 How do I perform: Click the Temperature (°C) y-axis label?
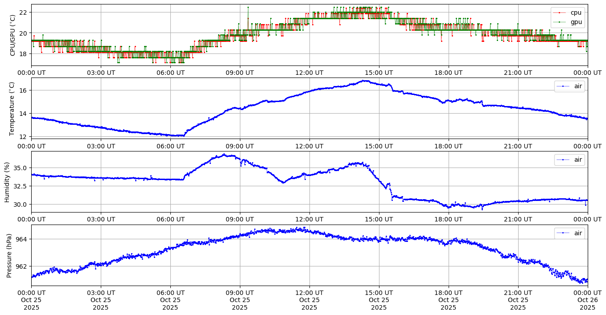click(x=12, y=108)
